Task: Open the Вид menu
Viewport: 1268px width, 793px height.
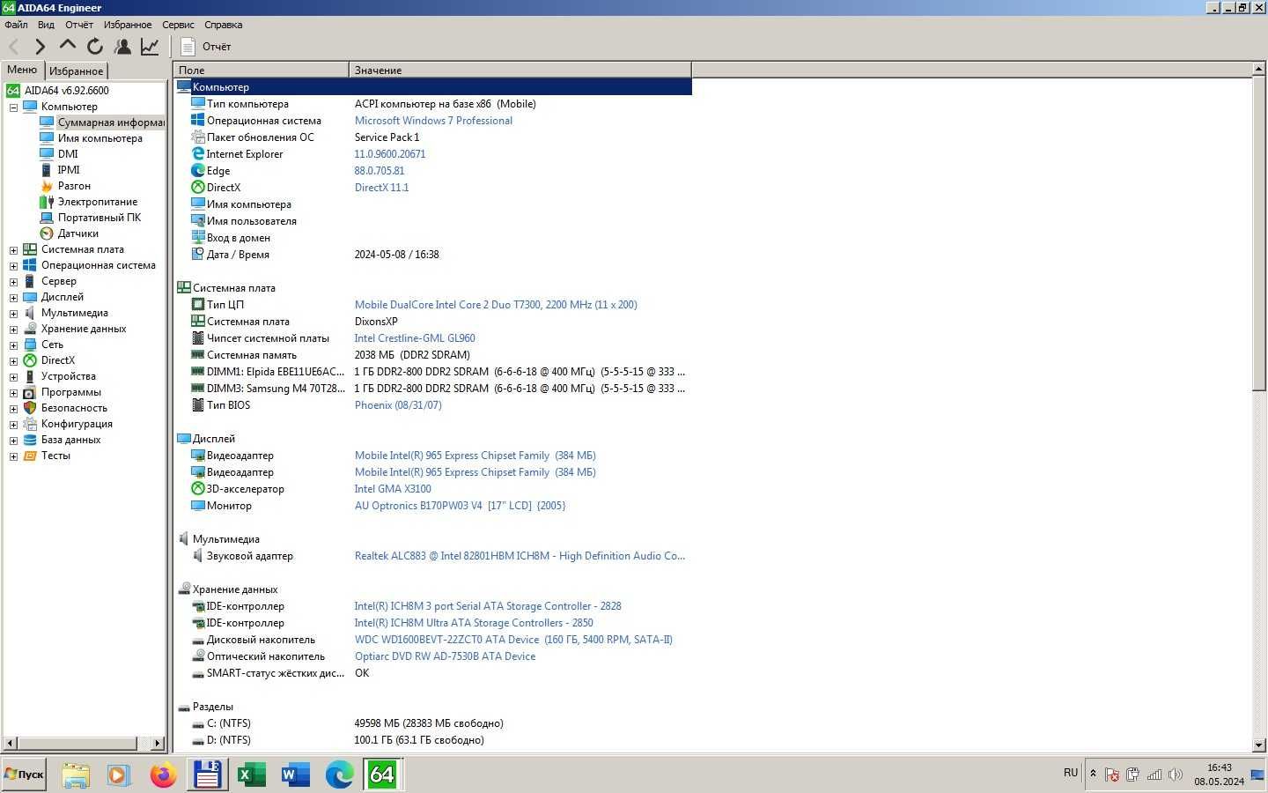Action: pos(46,25)
